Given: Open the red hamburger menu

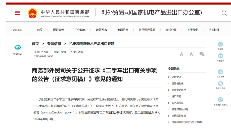Looking at the screenshot, I should (x=17, y=13).
